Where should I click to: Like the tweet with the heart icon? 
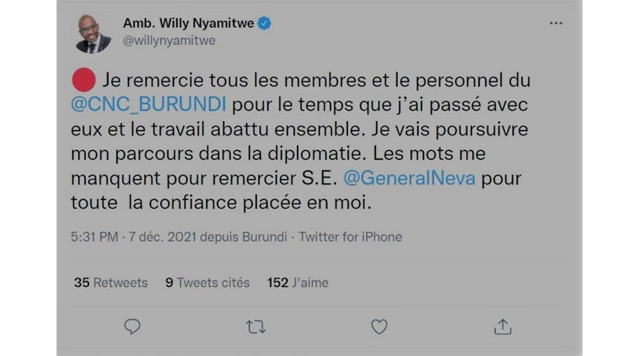379,327
